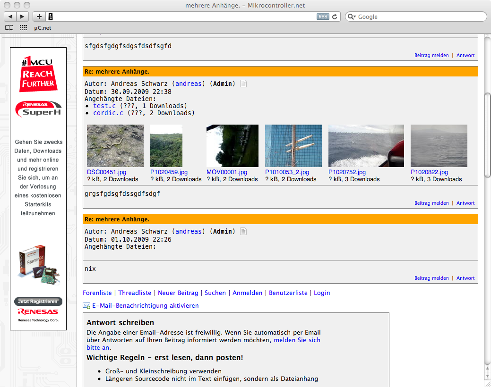Open thumbnail of MOV00001.jpg
Viewport: 491px width, 387px height.
(233, 146)
